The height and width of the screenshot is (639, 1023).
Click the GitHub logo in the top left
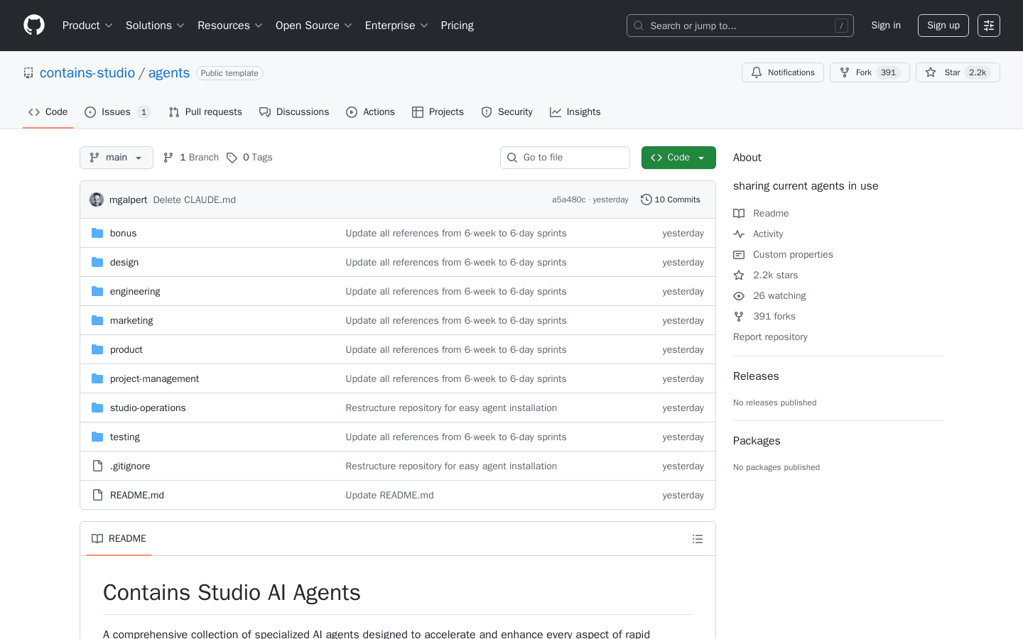33,25
